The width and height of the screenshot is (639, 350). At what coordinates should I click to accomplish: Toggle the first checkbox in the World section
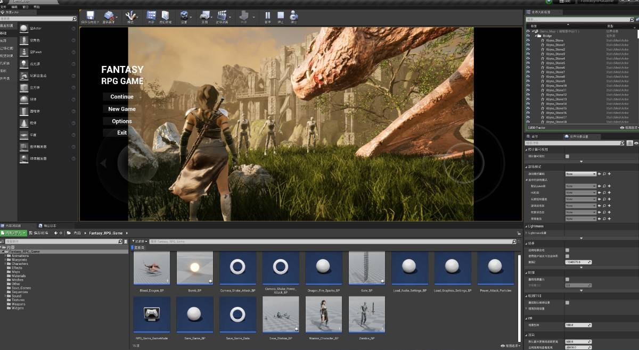tap(567, 249)
